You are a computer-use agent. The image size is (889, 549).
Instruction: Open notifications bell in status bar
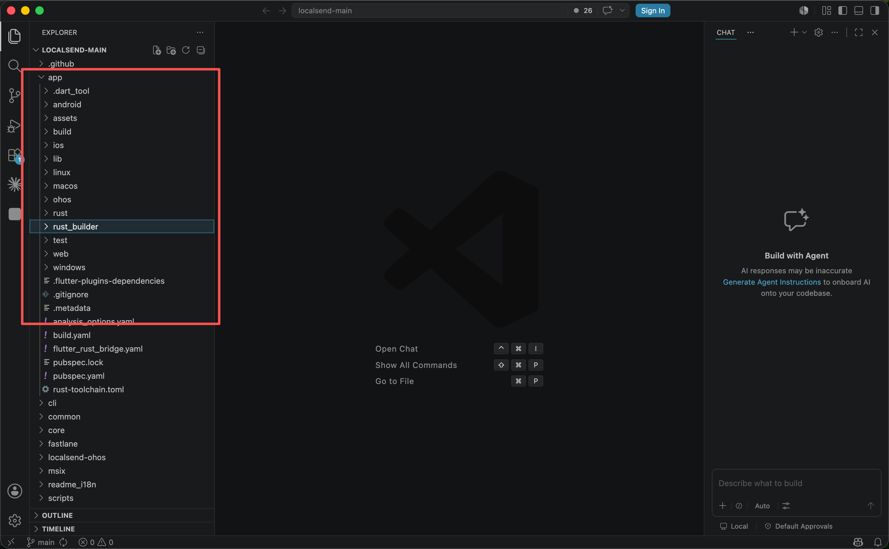(x=878, y=542)
